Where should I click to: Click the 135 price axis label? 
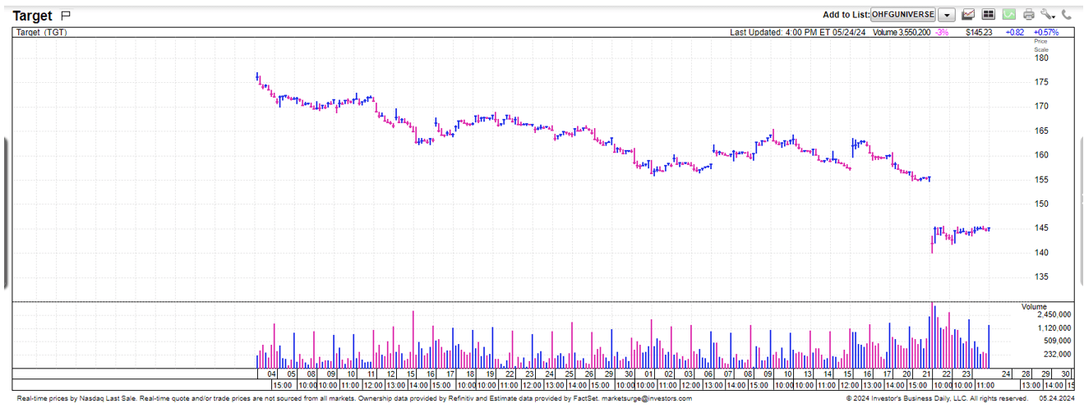1041,277
